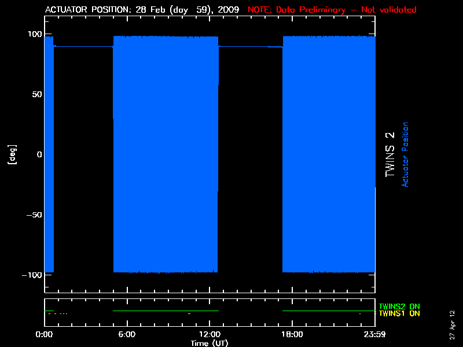463x347 pixels.
Task: Click the vertical TWINS 2 label
Action: coord(390,154)
